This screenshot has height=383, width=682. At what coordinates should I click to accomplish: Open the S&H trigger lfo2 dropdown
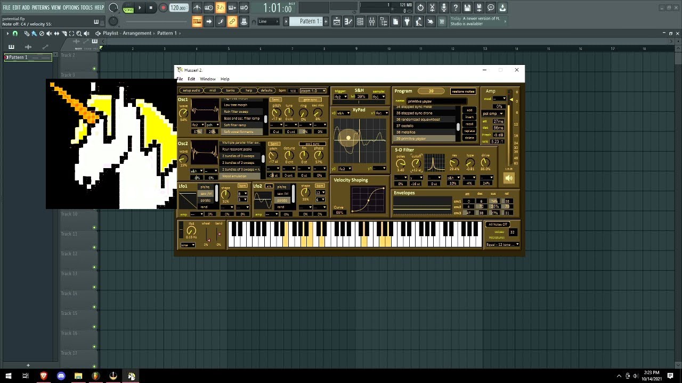pyautogui.click(x=340, y=97)
